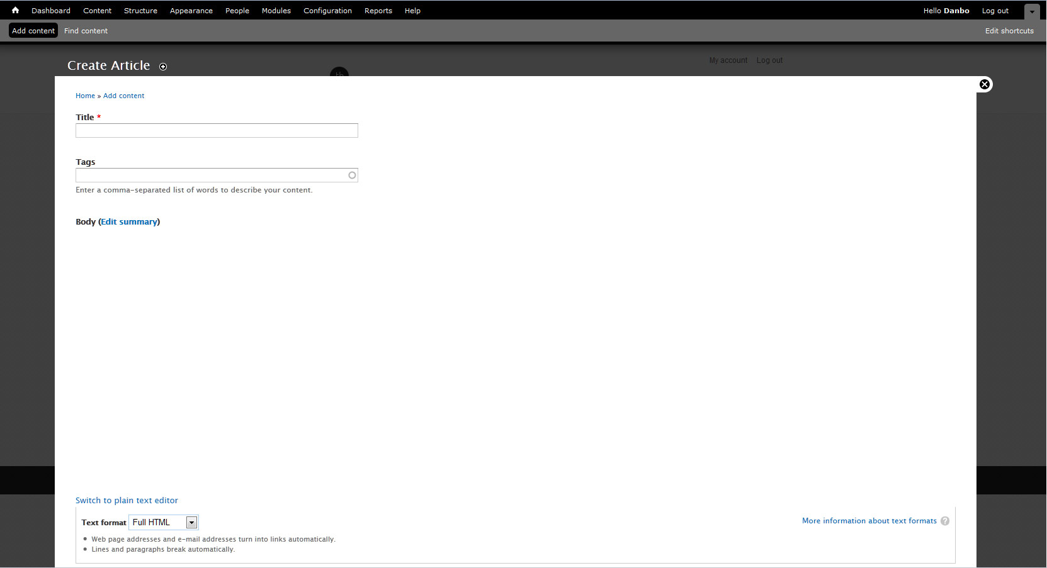Click the Tags autocomplete circle icon
This screenshot has width=1047, height=568.
click(352, 175)
